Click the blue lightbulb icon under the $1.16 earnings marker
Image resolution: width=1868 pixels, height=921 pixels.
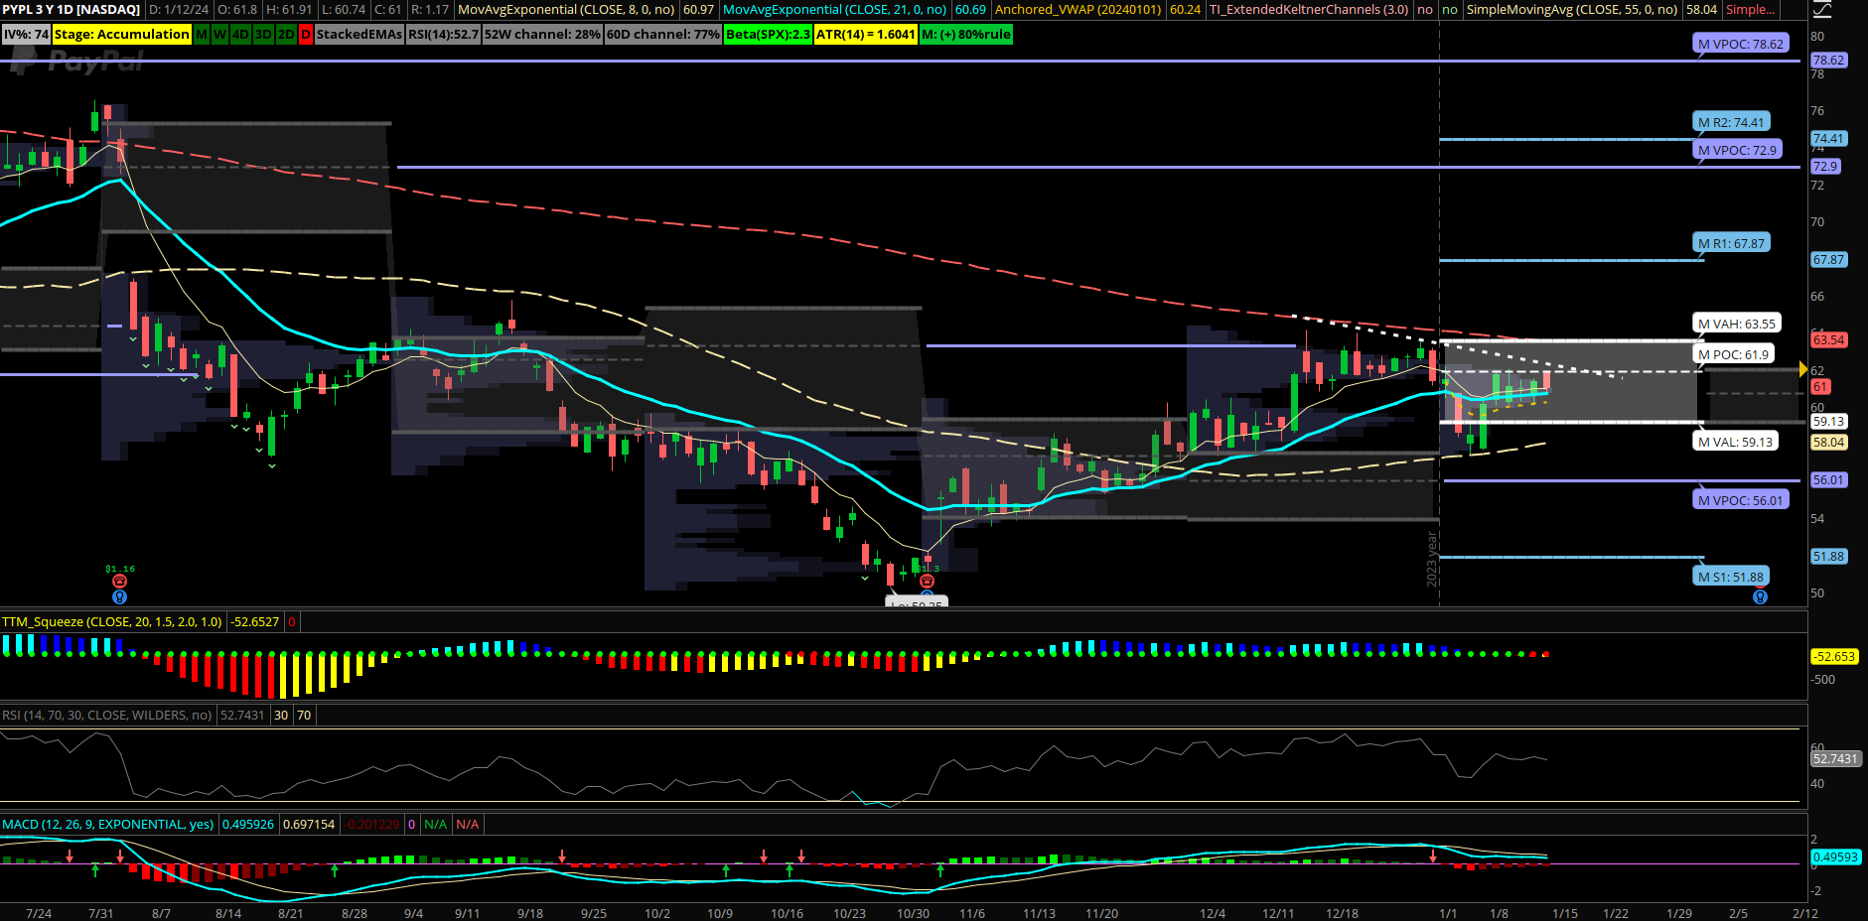tap(119, 597)
